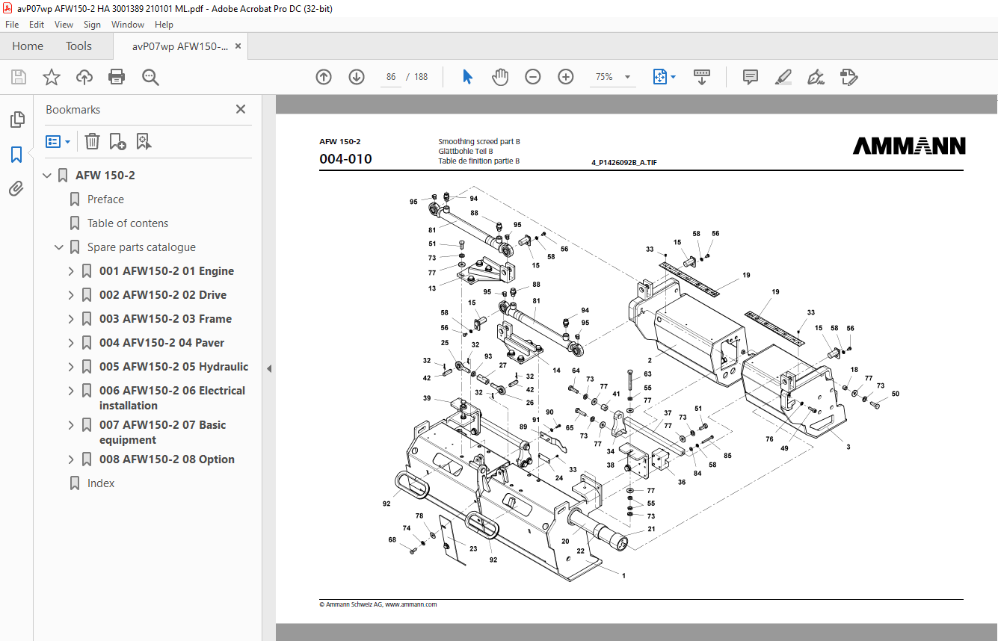Select the 003 AFW150-2 03 Frame bookmark label

[165, 319]
